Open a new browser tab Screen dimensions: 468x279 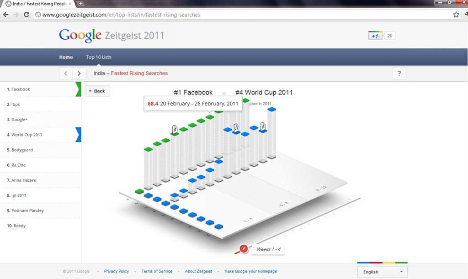[x=80, y=4]
